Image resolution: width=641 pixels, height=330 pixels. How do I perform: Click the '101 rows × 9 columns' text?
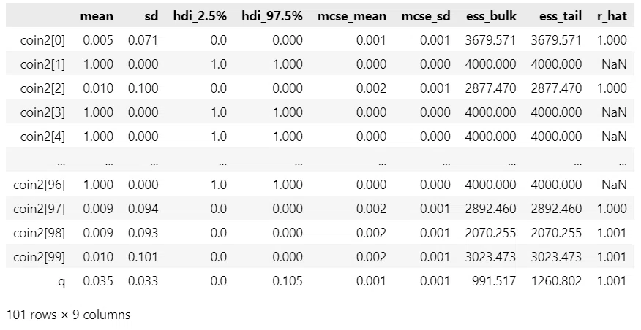68,315
